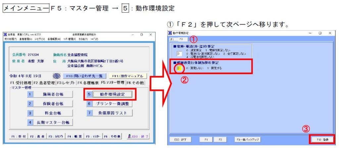Click the 動作環境設定 window title icon
Image resolution: width=339 pixels, height=148 pixels.
tap(170, 33)
